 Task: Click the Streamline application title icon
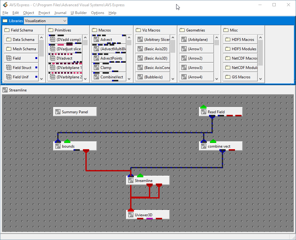pos(5,90)
